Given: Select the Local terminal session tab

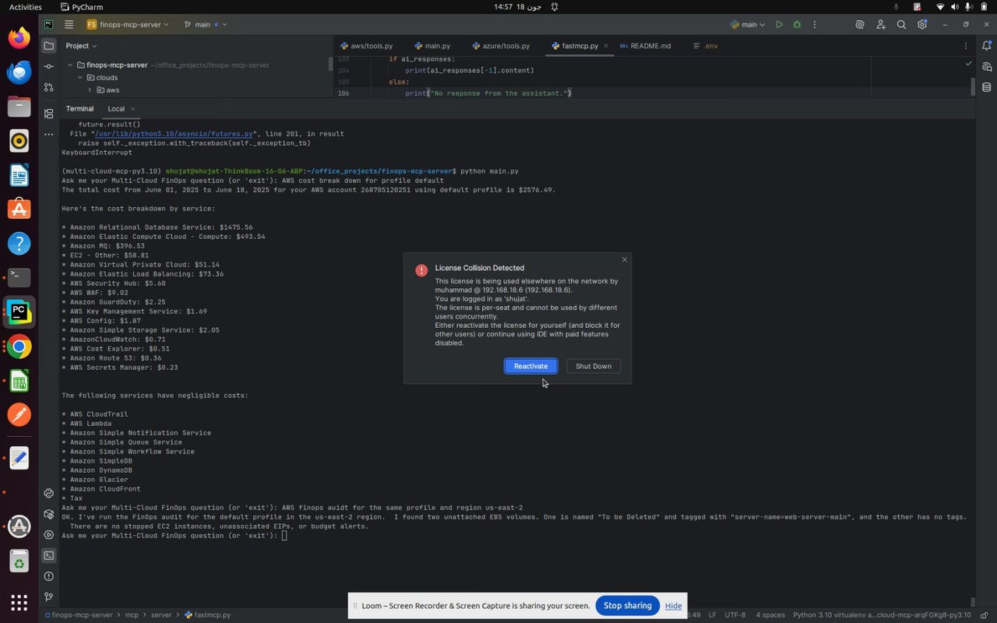Looking at the screenshot, I should click(116, 109).
